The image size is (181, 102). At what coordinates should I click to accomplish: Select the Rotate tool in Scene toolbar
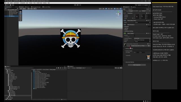(20, 15)
